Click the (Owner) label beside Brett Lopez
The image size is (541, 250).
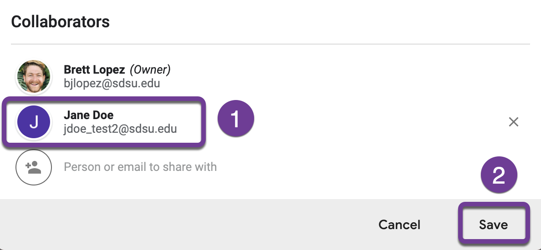[150, 70]
